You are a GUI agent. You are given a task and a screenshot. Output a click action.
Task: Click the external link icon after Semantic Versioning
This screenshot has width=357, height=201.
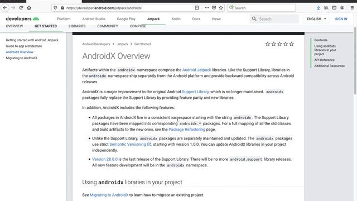pyautogui.click(x=149, y=145)
